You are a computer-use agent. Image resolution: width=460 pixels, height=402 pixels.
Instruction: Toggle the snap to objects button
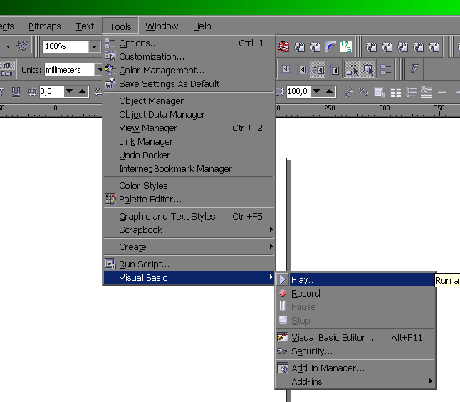[x=318, y=70]
